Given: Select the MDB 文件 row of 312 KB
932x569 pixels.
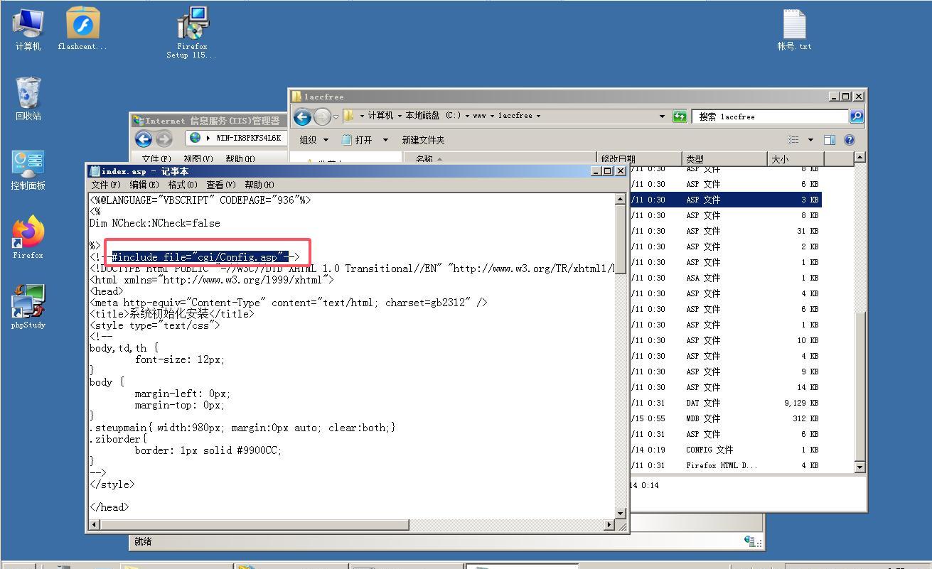Looking at the screenshot, I should click(726, 418).
